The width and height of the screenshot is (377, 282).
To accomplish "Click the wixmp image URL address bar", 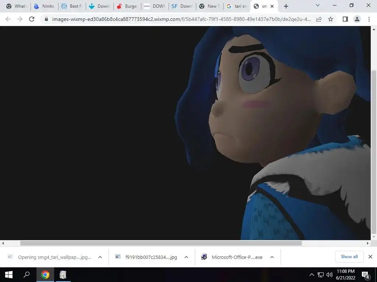I will 182,19.
